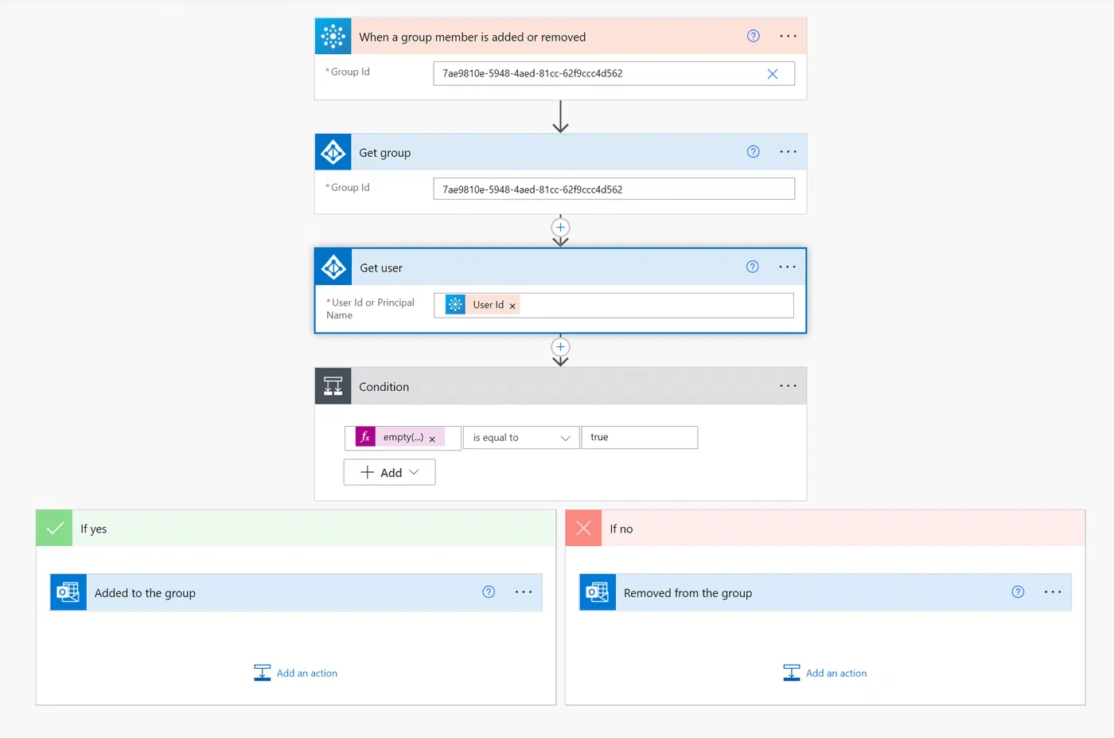This screenshot has width=1114, height=738.
Task: Click the condition value field containing true
Action: point(640,438)
